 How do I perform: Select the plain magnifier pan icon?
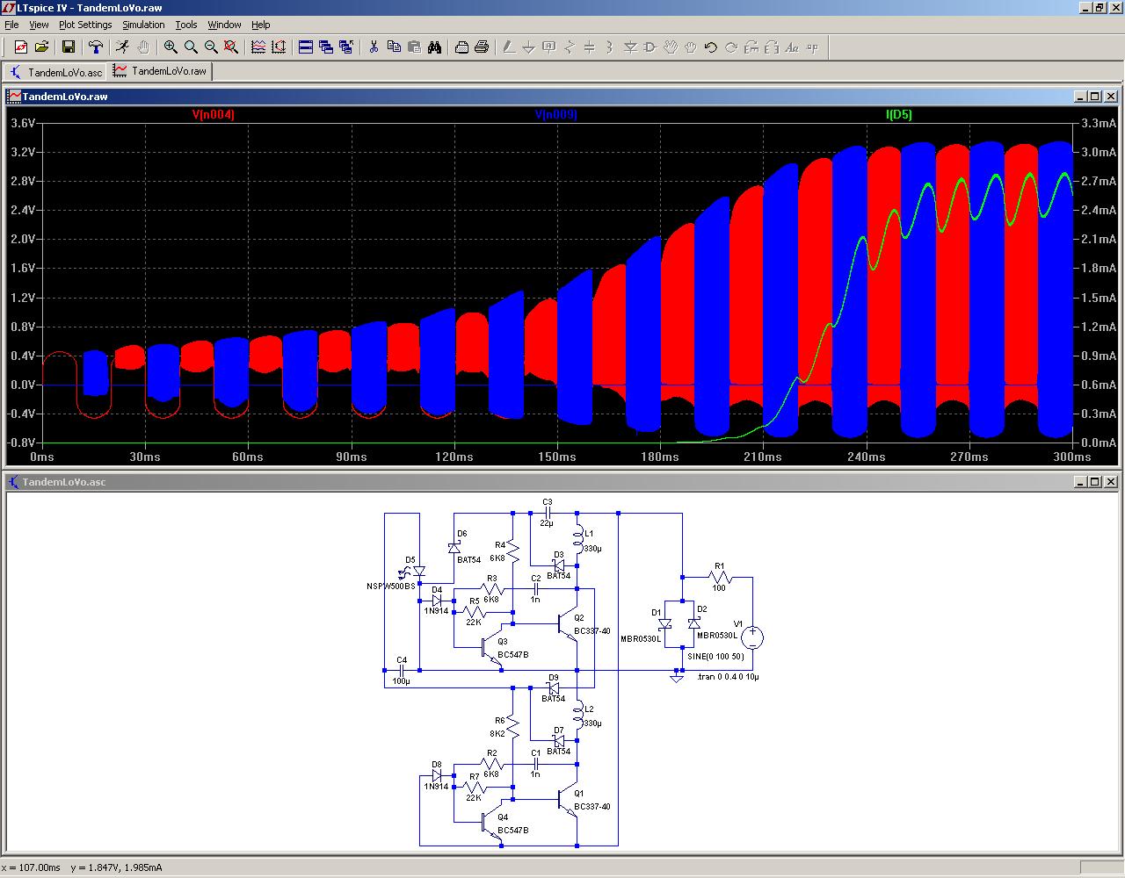click(191, 47)
